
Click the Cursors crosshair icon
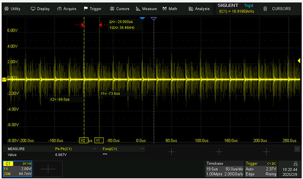[112, 9]
